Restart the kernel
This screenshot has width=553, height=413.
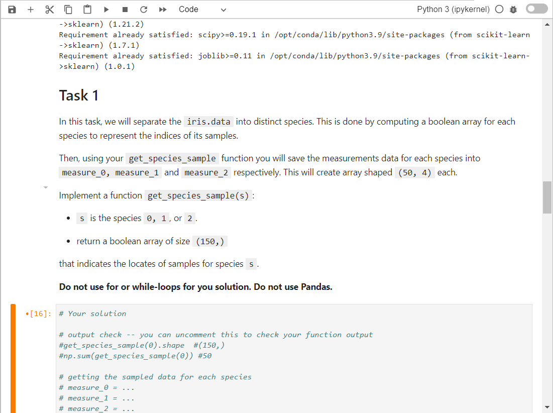pyautogui.click(x=144, y=10)
